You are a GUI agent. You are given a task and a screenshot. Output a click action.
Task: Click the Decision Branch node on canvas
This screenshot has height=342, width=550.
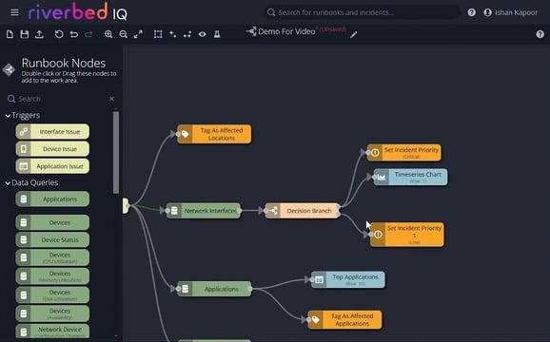click(x=303, y=211)
